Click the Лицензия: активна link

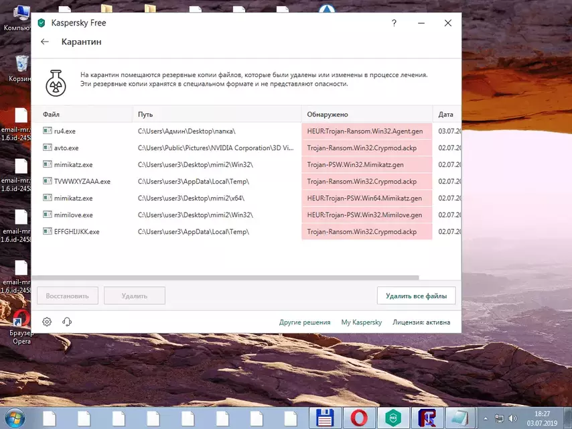pos(421,322)
